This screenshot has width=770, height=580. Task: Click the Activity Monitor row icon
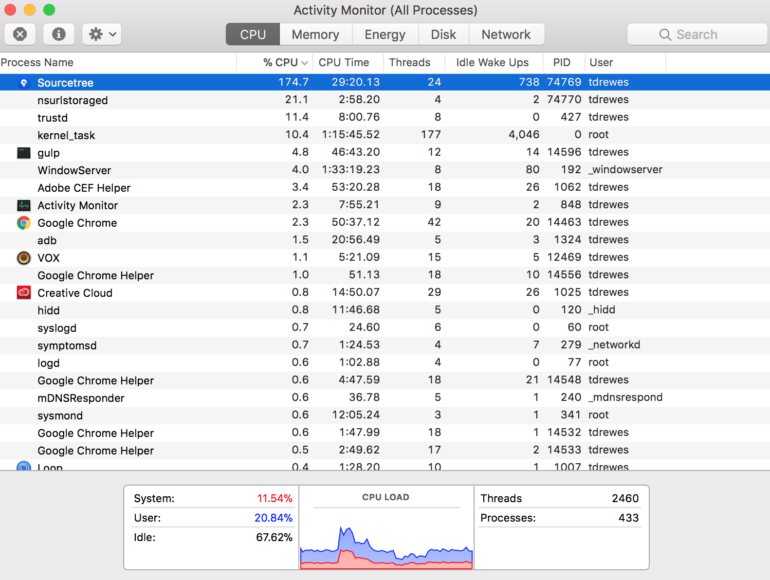pos(23,205)
